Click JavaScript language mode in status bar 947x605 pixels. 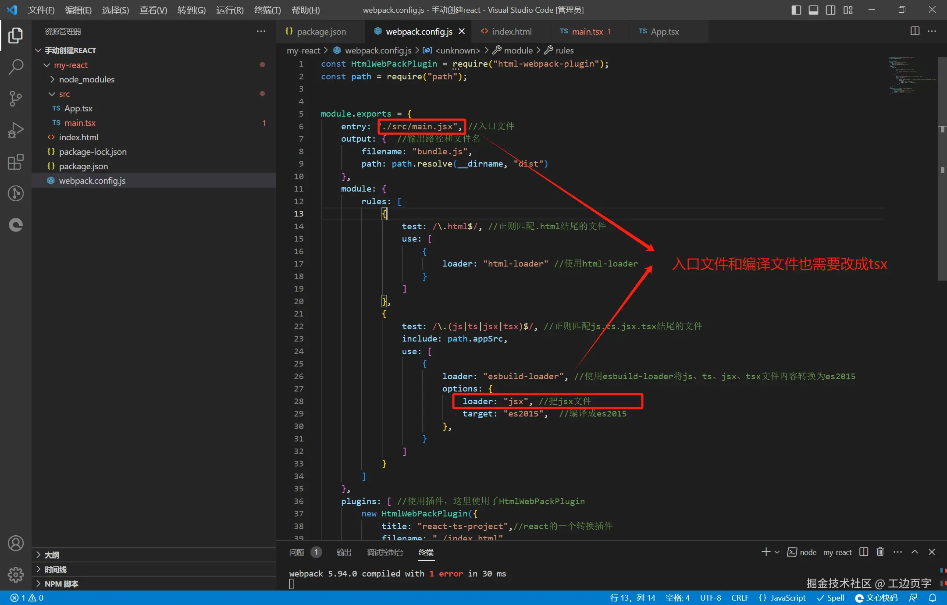pyautogui.click(x=787, y=598)
